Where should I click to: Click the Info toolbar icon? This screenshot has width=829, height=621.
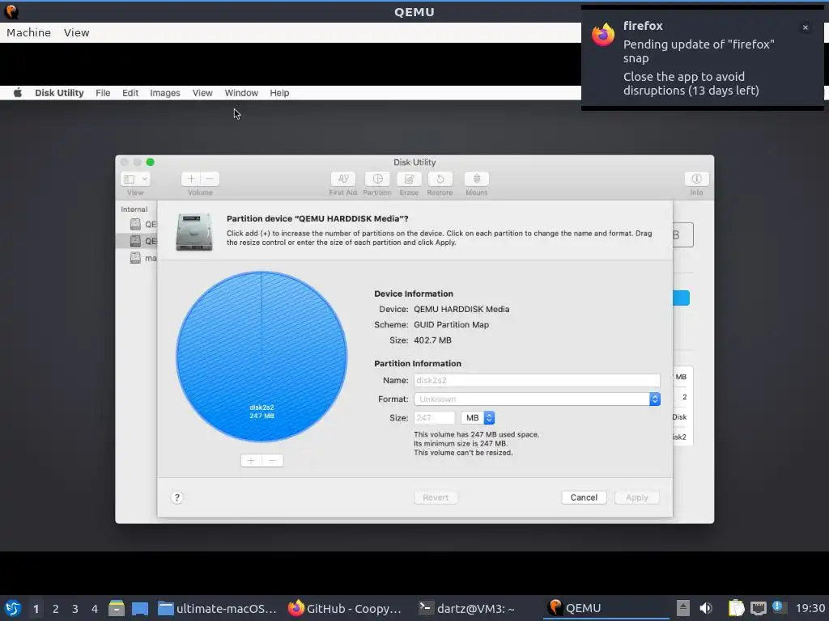[x=696, y=179]
